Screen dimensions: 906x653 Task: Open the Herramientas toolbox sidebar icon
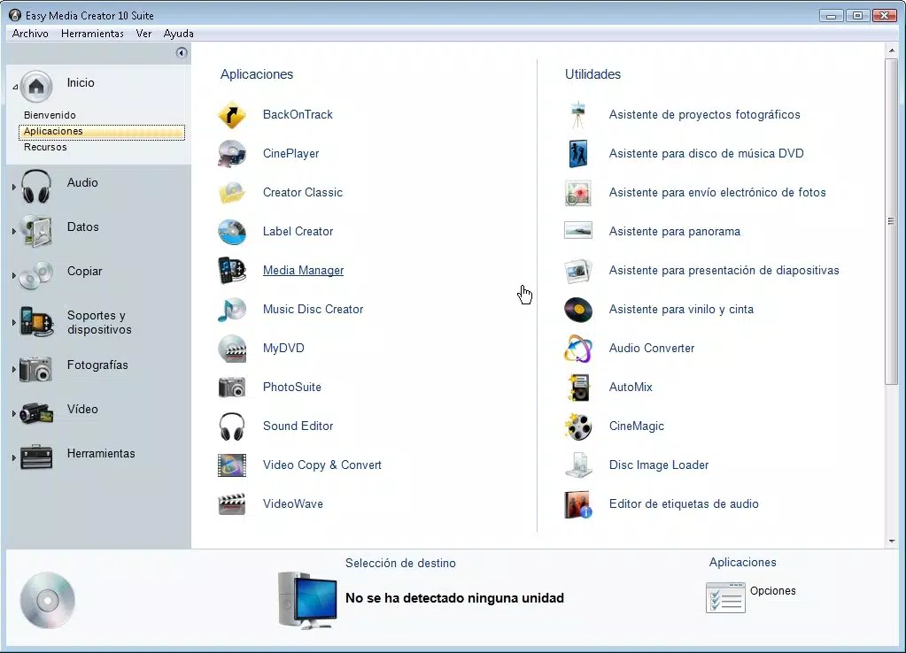[35, 457]
